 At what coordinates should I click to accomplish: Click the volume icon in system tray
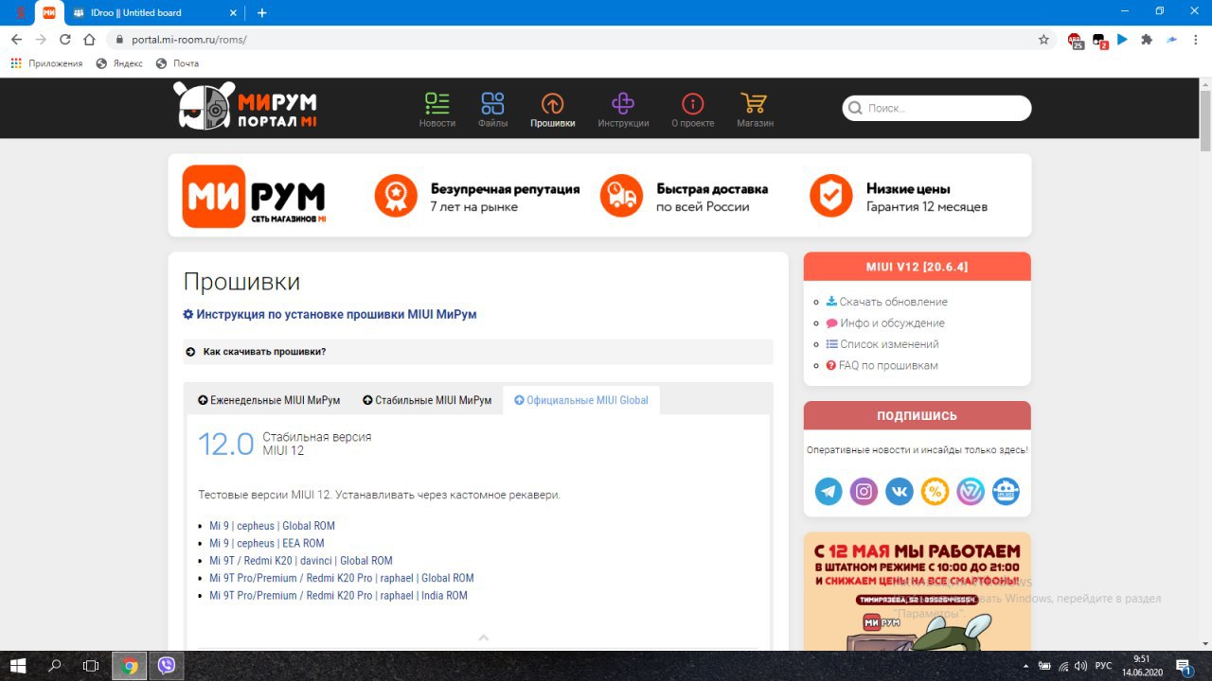point(1080,666)
